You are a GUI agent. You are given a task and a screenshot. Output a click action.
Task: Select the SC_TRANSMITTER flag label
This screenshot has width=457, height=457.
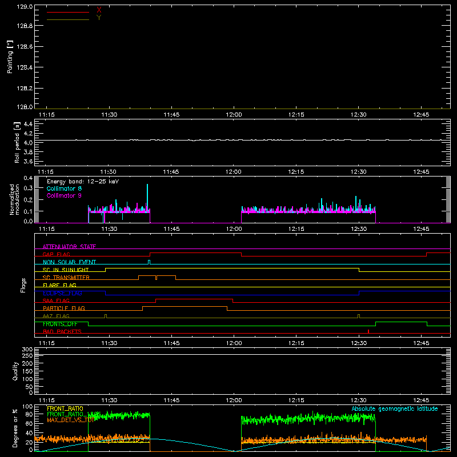[x=66, y=278]
